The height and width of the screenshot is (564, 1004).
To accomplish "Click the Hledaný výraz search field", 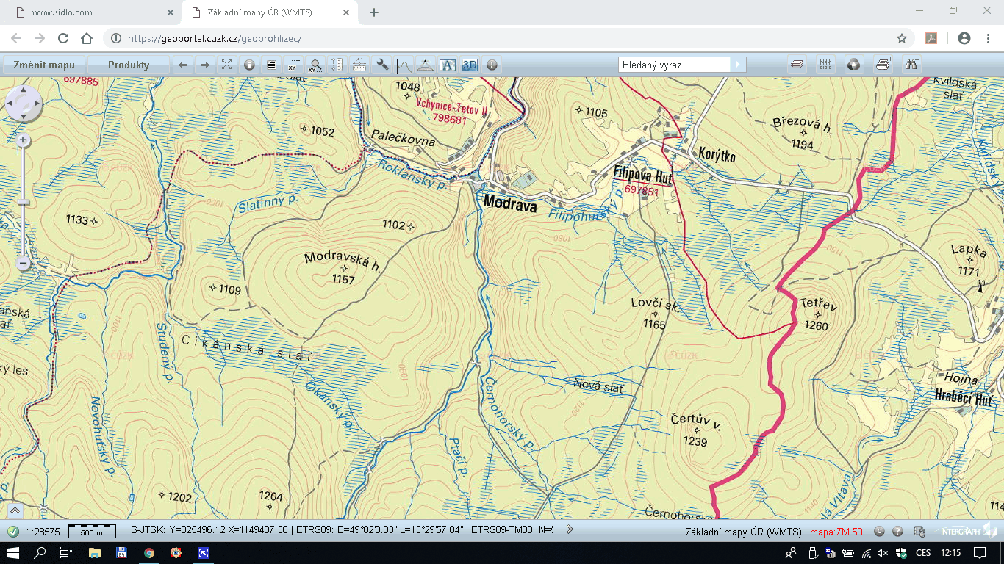I will click(674, 65).
